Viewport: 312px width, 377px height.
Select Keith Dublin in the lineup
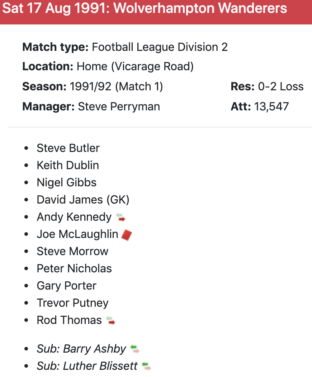click(x=68, y=165)
